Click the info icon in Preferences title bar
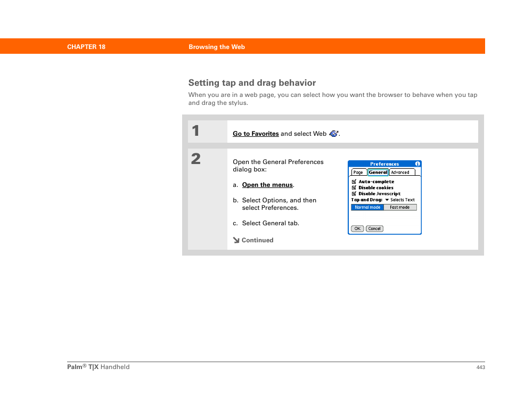 (x=417, y=164)
